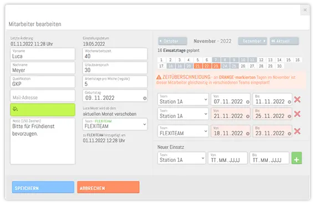Click the 16 Einsatztage geplant text
Screen dimensions: 315x204
pyautogui.click(x=179, y=50)
